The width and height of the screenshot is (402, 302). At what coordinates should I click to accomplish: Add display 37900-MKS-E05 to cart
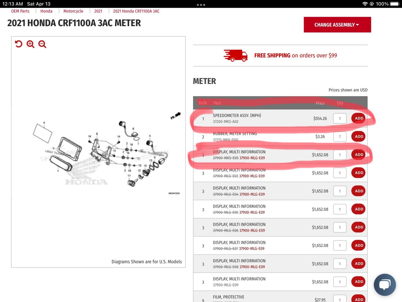[x=359, y=155]
